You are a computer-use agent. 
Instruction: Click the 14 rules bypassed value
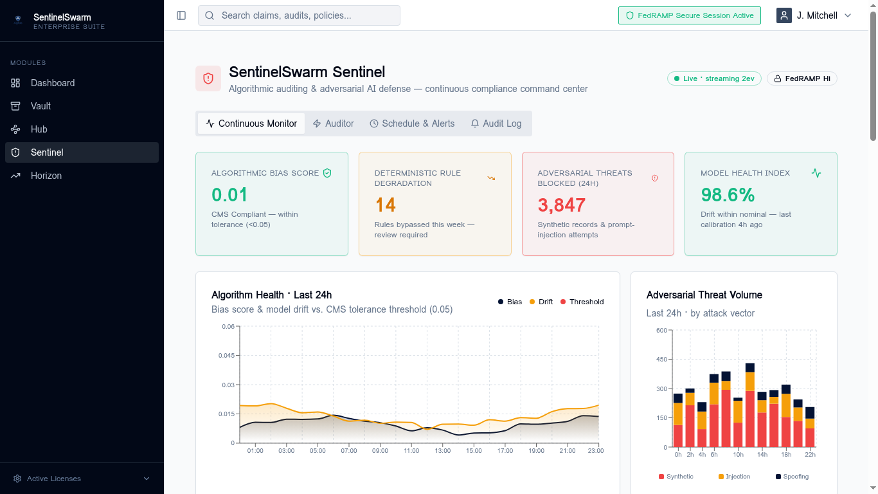pyautogui.click(x=385, y=205)
